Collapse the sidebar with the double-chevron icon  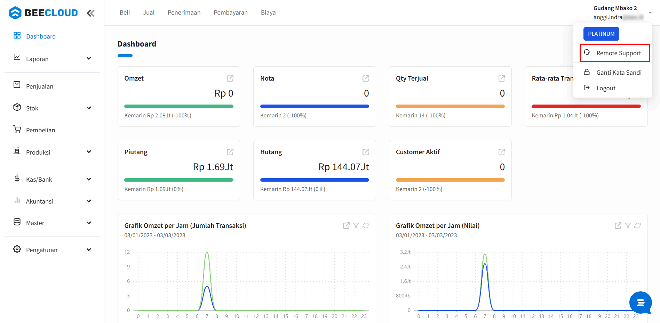pyautogui.click(x=90, y=13)
